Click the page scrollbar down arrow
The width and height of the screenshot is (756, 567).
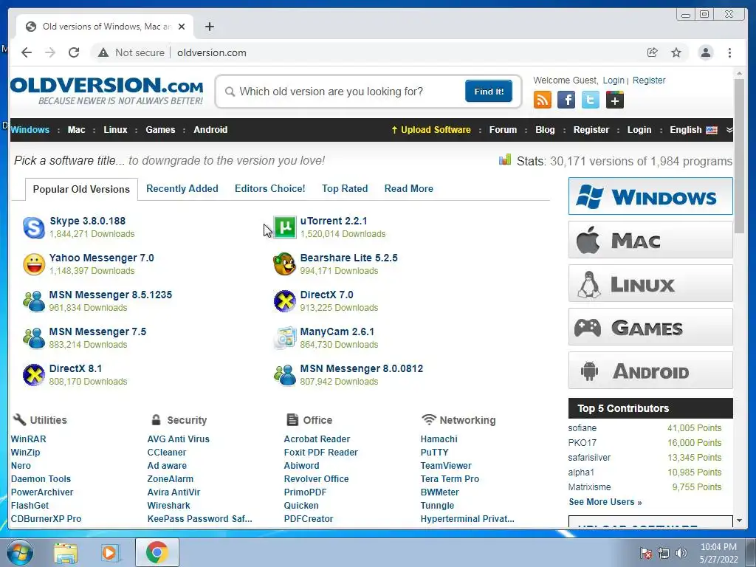(x=739, y=520)
